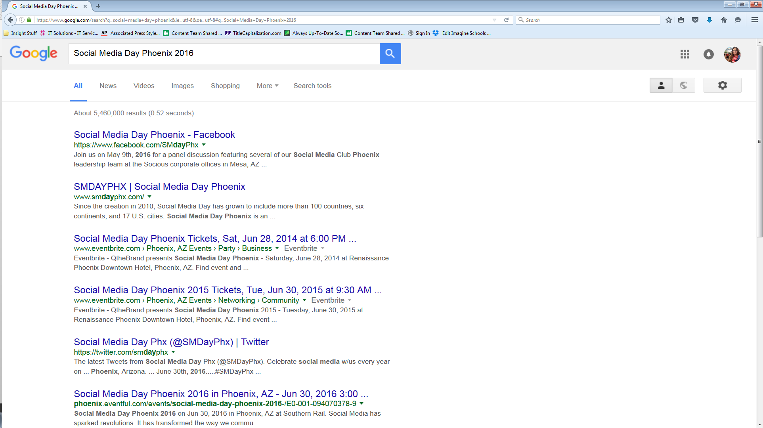Expand the More search categories dropdown

[268, 86]
